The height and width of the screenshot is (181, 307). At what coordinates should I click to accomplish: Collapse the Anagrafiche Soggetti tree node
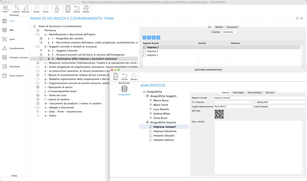click(x=144, y=96)
